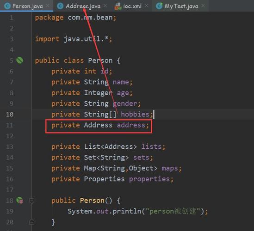Collapse the Person() constructor at line 18
The width and height of the screenshot is (254, 231).
point(31,201)
